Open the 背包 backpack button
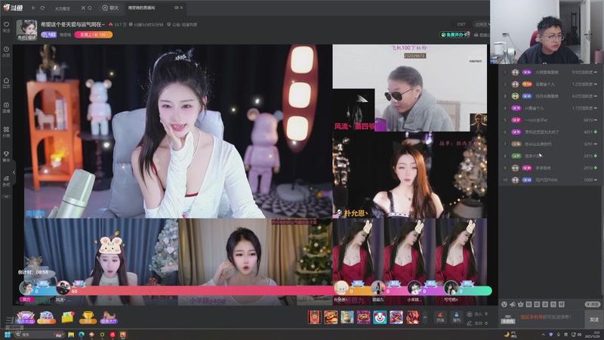This screenshot has height=340, width=604. 457,317
